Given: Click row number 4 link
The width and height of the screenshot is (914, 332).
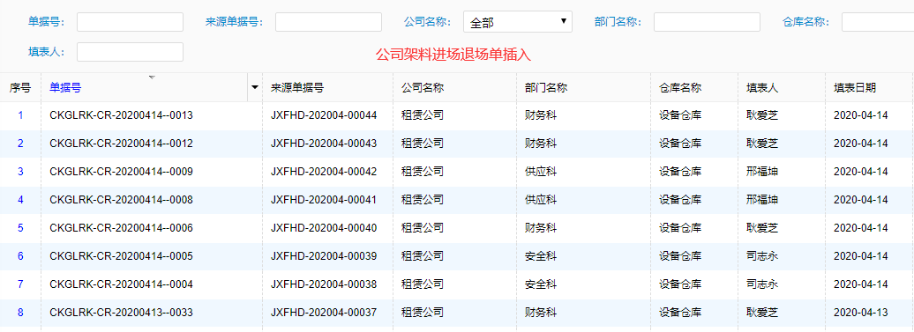Looking at the screenshot, I should click(20, 199).
